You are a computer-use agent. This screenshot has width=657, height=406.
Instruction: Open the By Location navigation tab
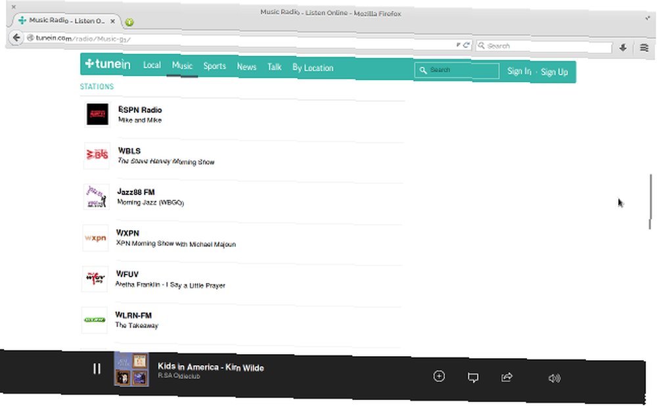[x=313, y=68]
